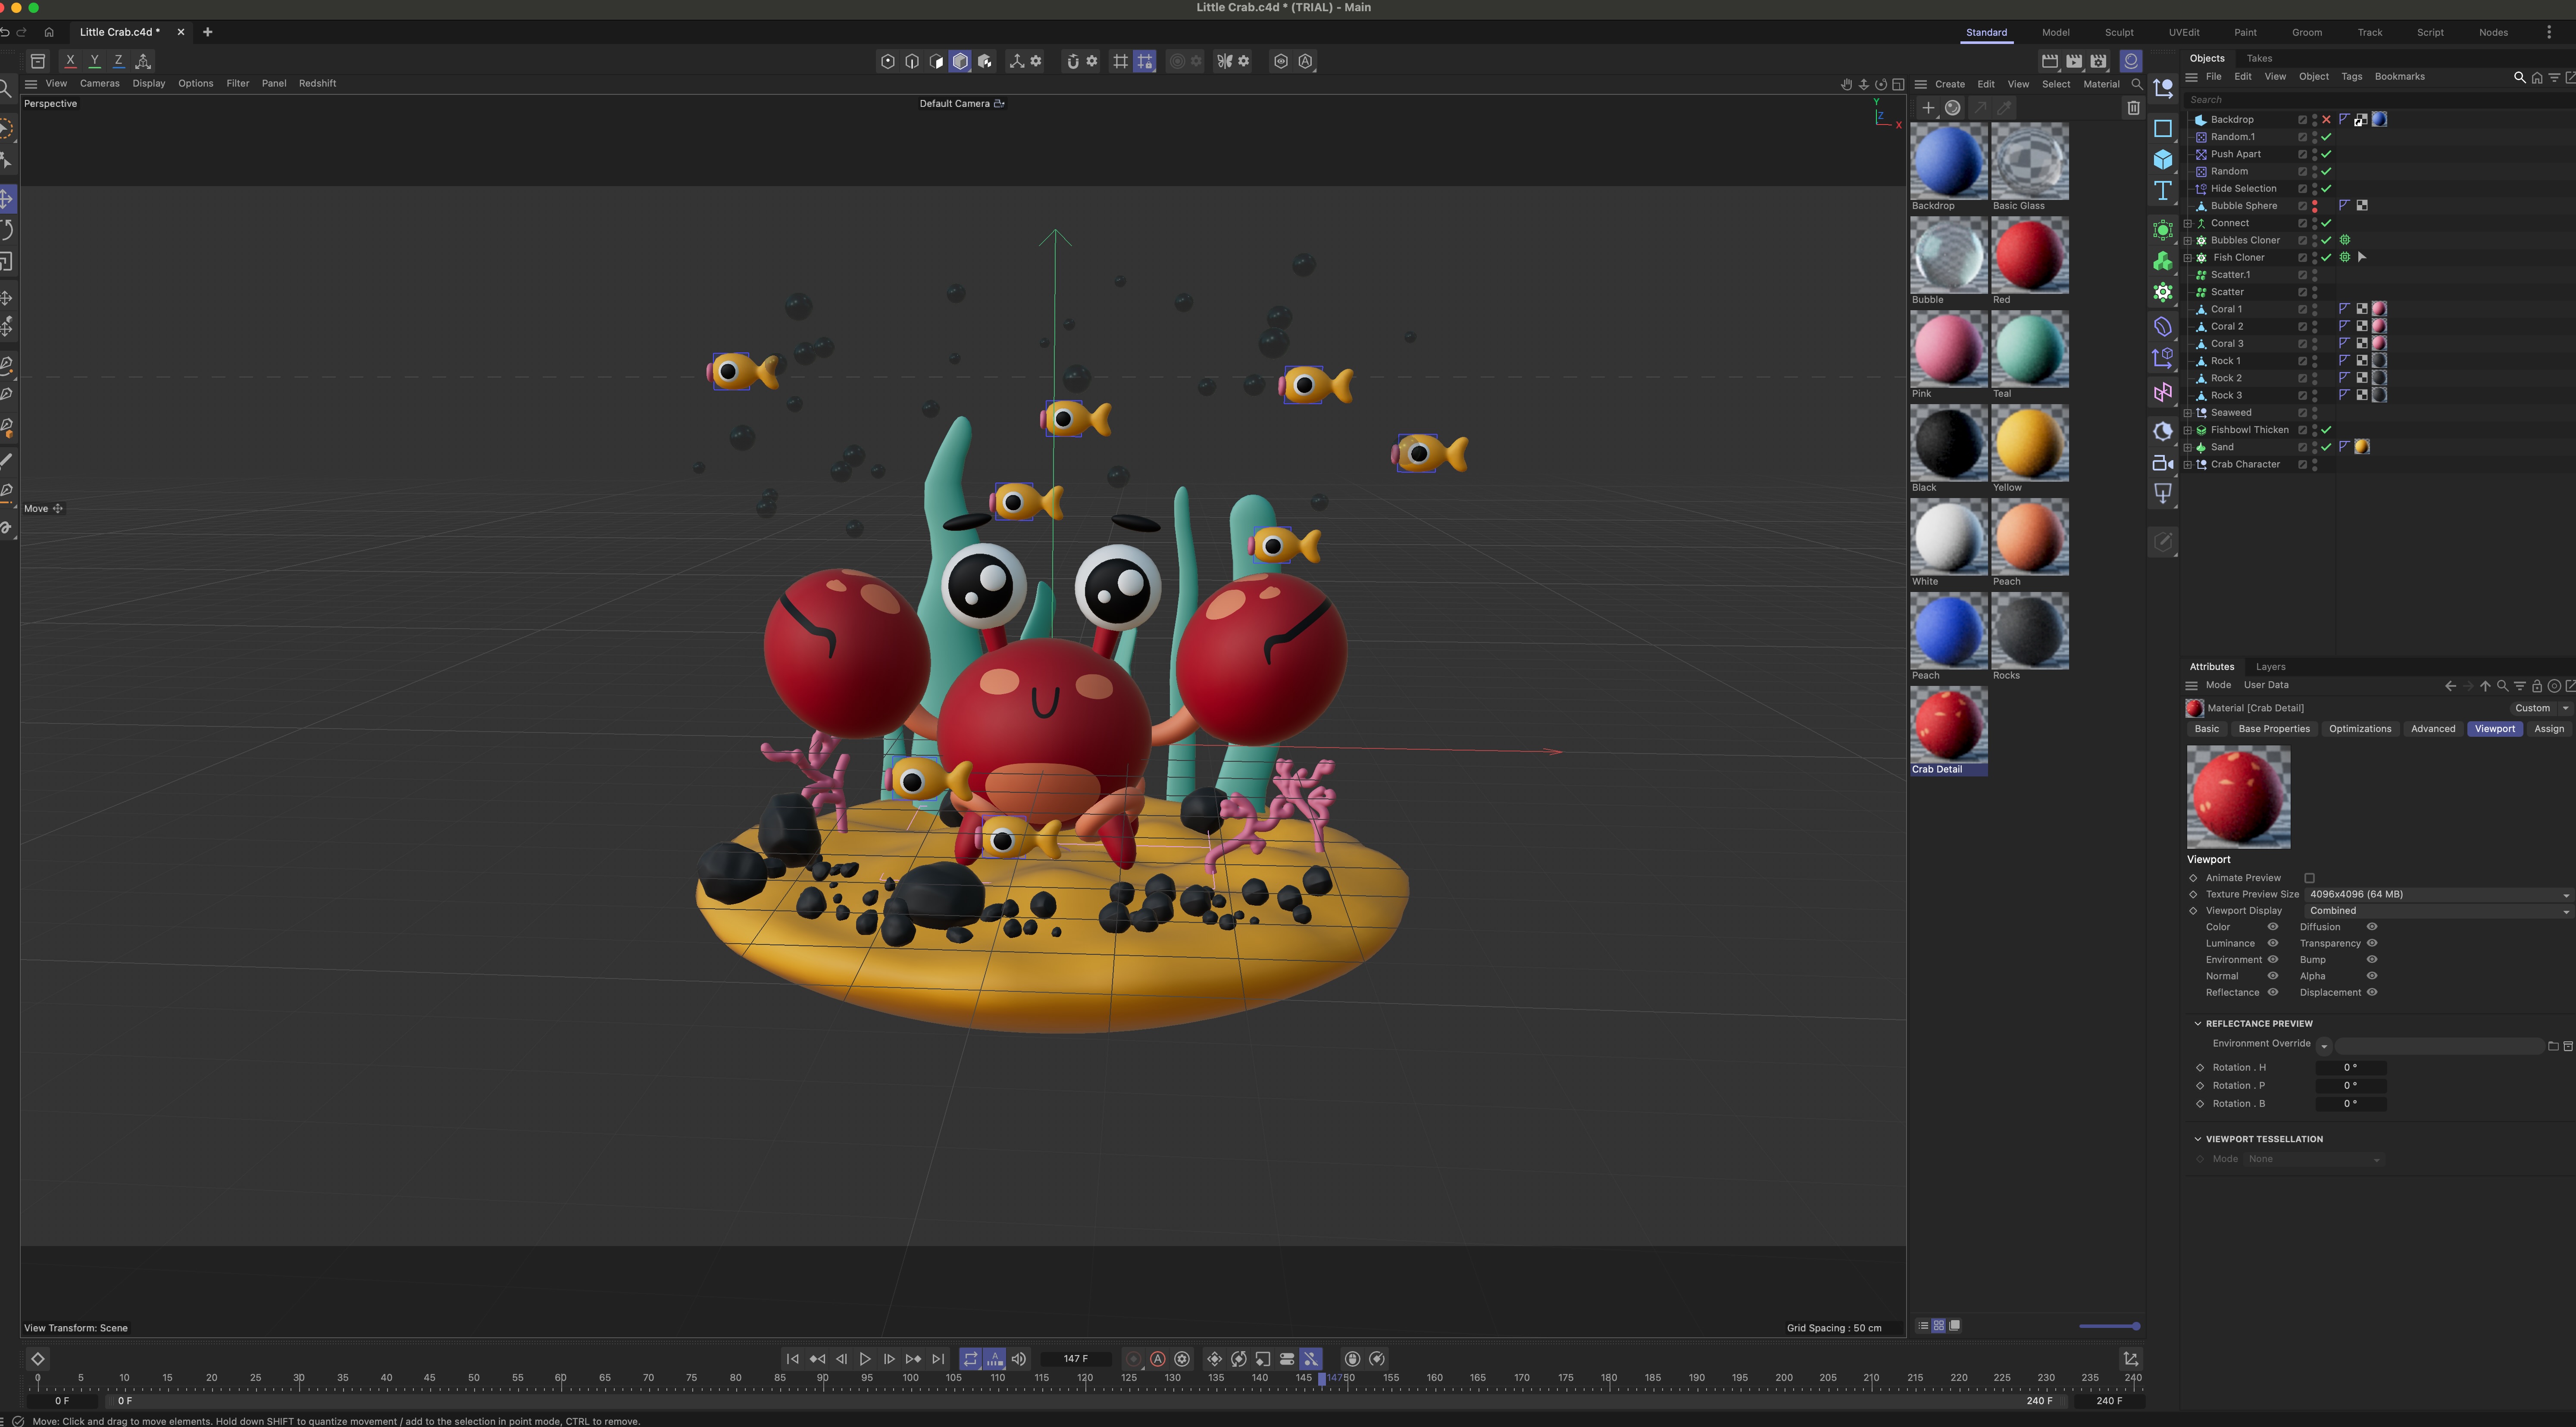Add a Cube primitive from the side palette
The width and height of the screenshot is (2576, 1427).
click(x=2163, y=159)
